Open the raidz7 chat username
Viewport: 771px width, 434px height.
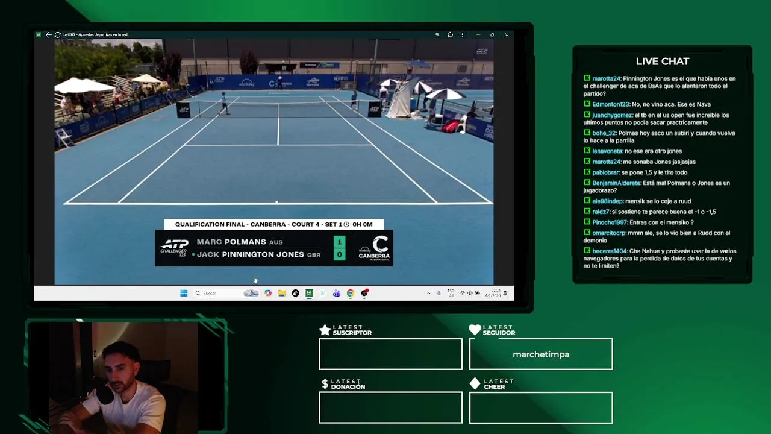coord(601,212)
